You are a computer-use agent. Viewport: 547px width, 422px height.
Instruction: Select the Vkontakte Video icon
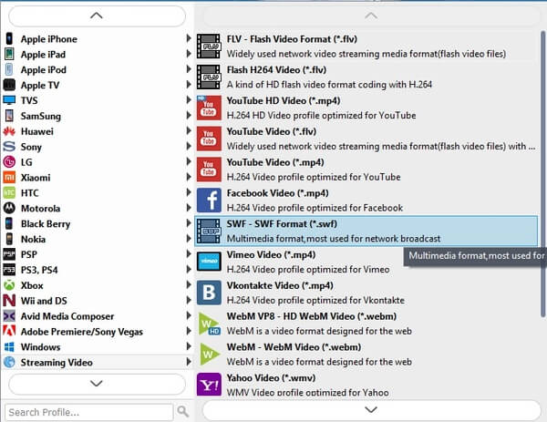[x=209, y=293]
